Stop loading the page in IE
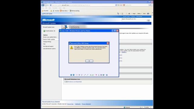Viewport: 194px width, 109px height. tap(121, 5)
